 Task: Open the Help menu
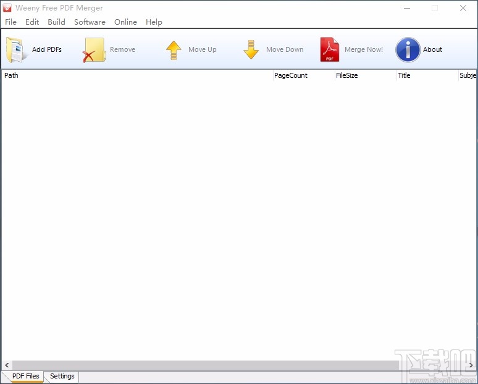pos(154,22)
